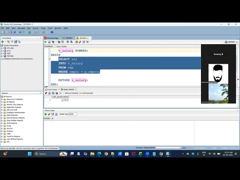The image size is (240, 180).
Task: Expand the Data Dictionary Reports folder
Action: (x=1, y=118)
